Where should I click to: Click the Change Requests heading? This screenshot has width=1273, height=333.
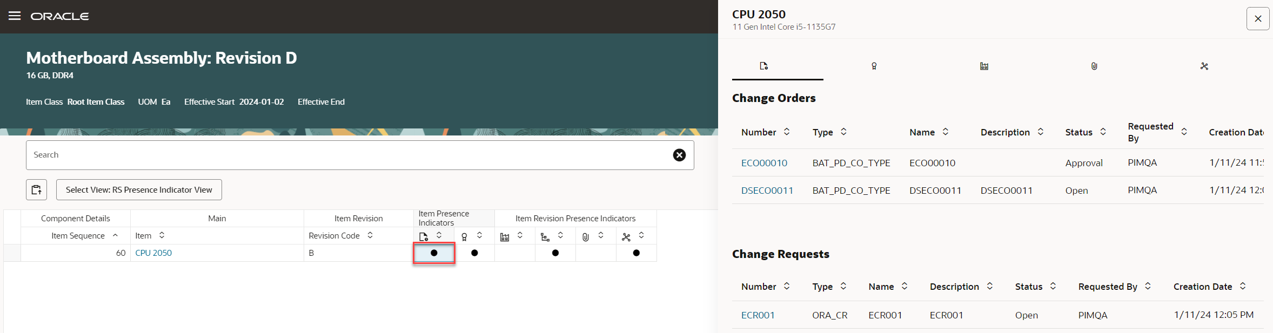coord(781,254)
